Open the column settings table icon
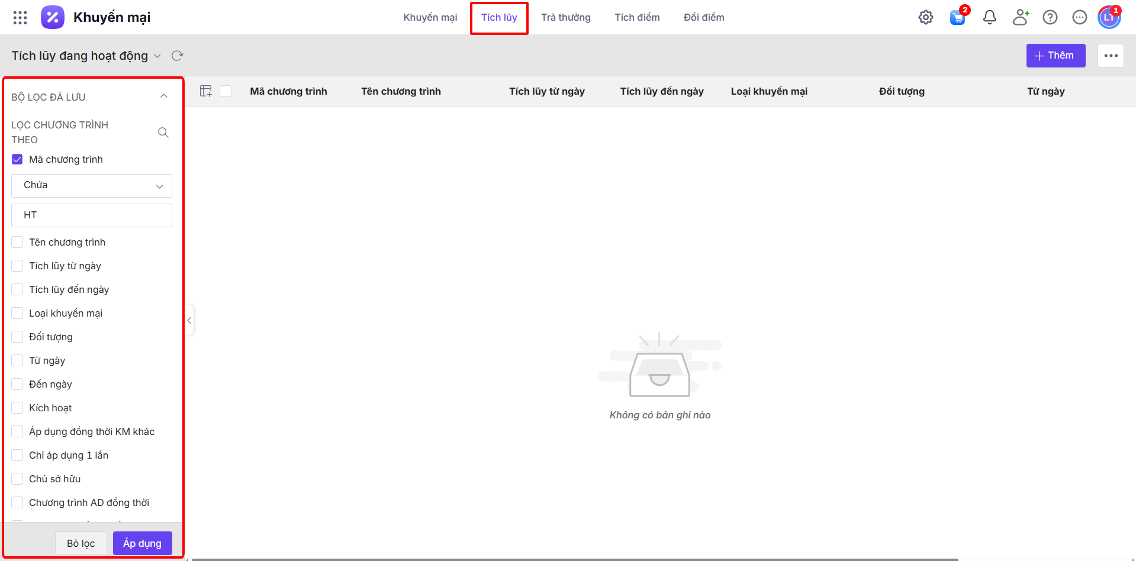 click(205, 91)
